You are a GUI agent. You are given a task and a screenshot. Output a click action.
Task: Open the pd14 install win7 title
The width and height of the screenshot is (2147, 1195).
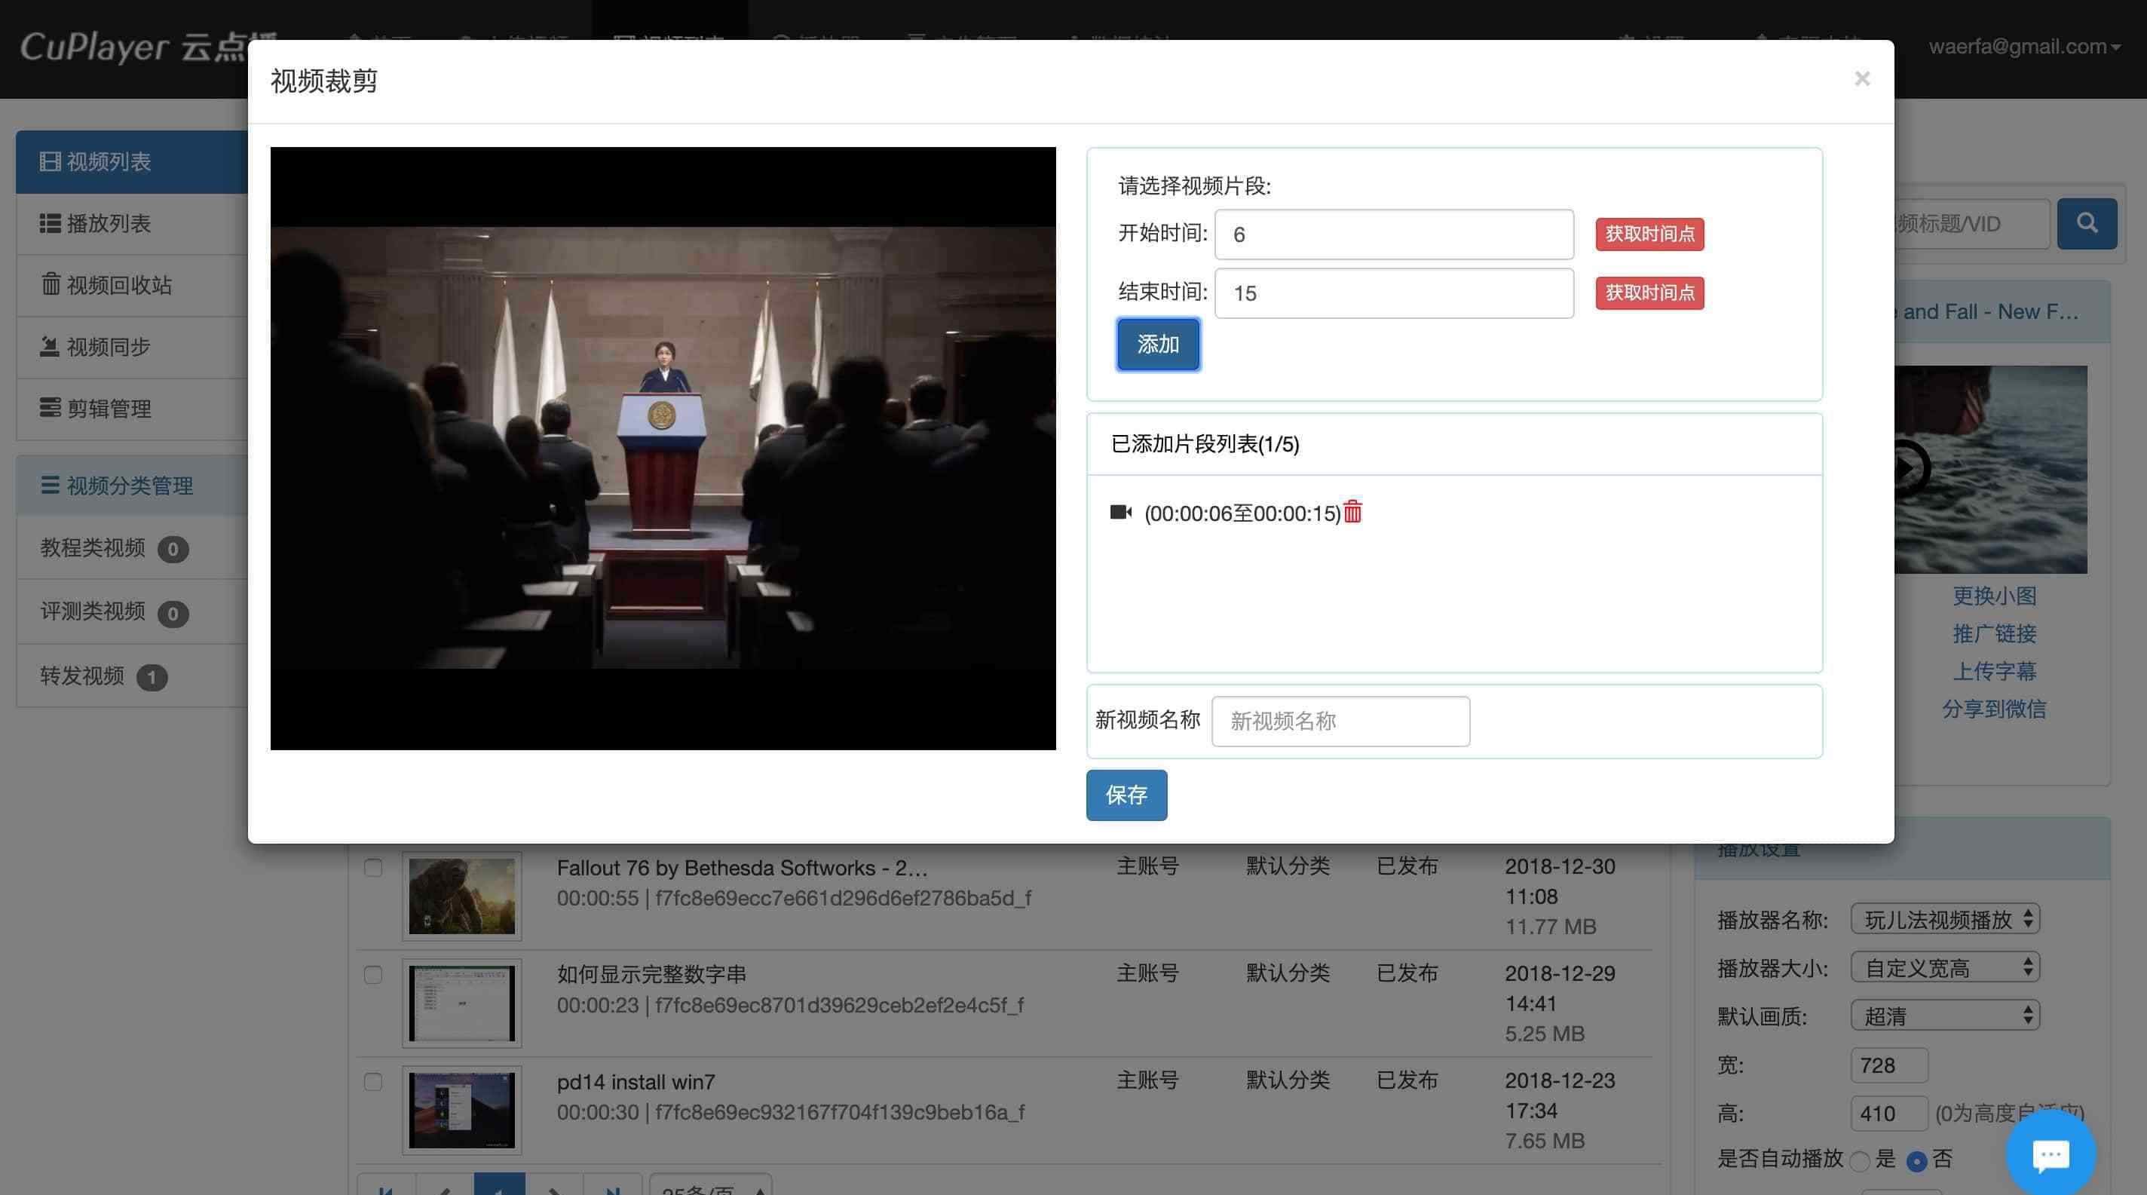pos(636,1082)
